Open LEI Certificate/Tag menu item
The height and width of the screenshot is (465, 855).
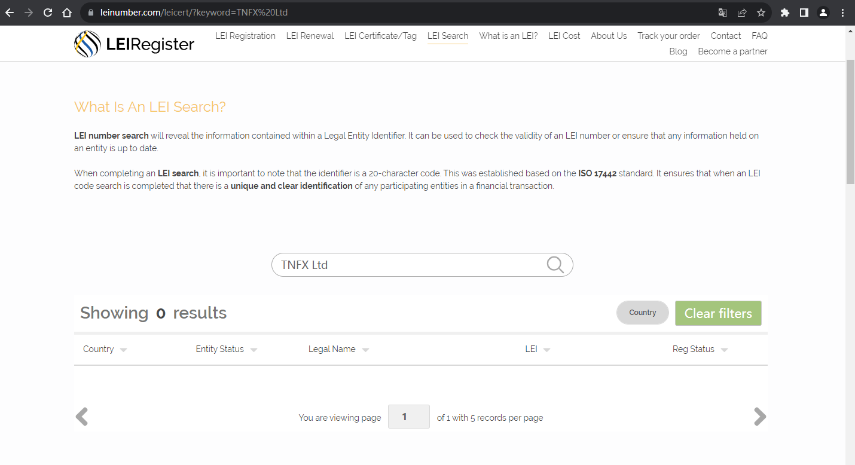[x=380, y=36]
